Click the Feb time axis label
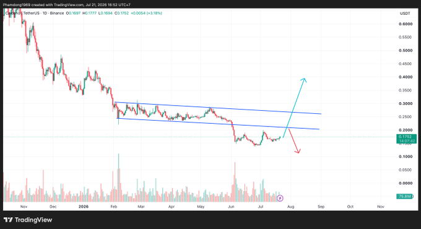 point(114,207)
